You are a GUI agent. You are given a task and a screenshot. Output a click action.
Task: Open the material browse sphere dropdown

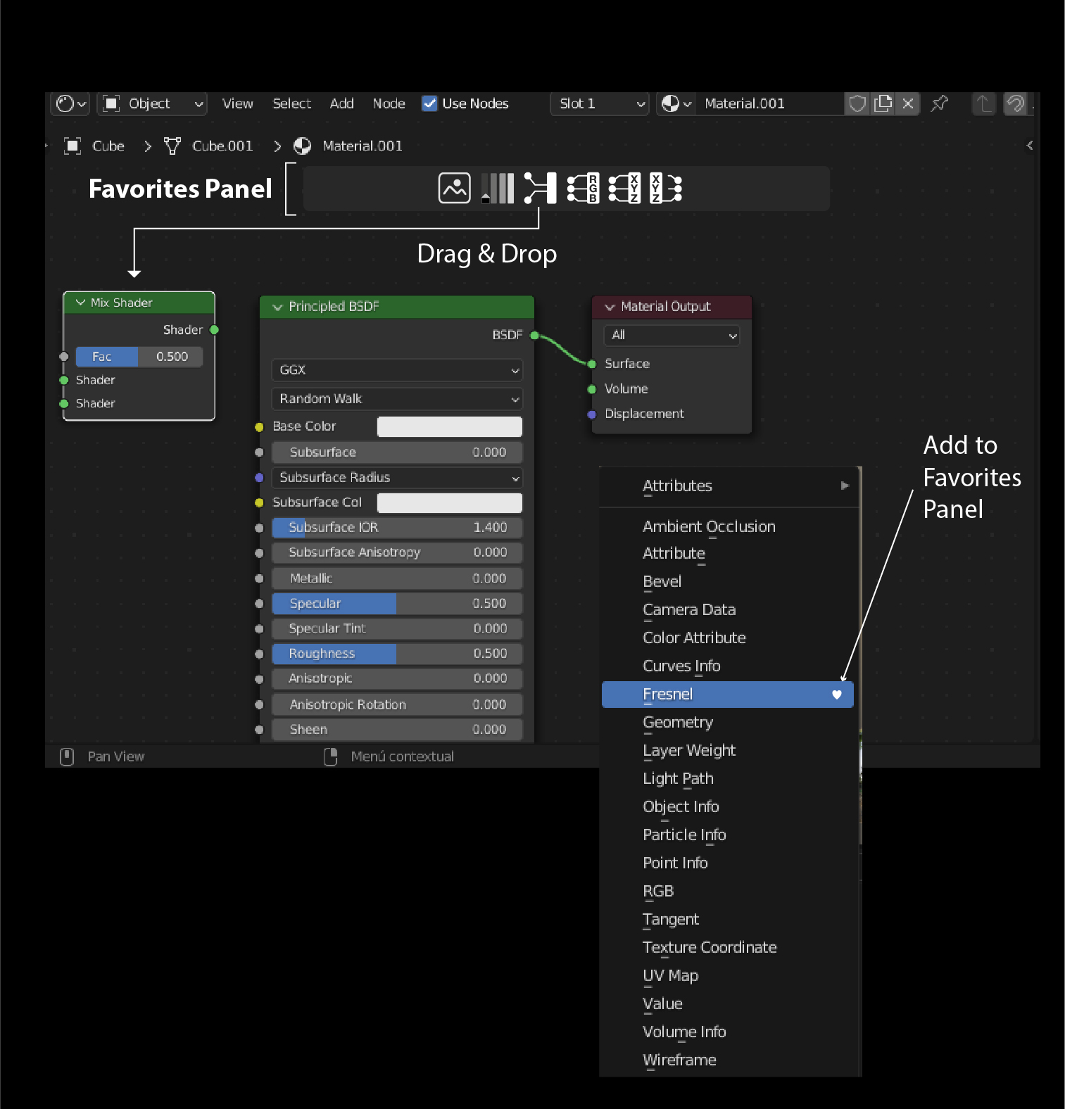(676, 104)
